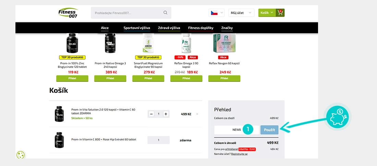
Task: Click the Fitness 007 logo
Action: point(68,13)
